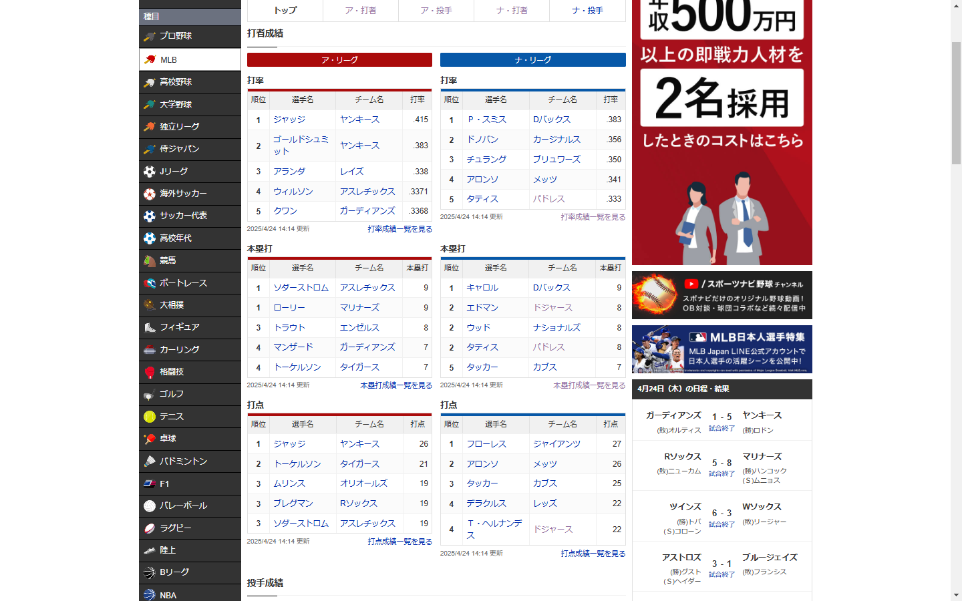Click the ball icon next to 高校年代
The width and height of the screenshot is (962, 601).
tap(150, 238)
